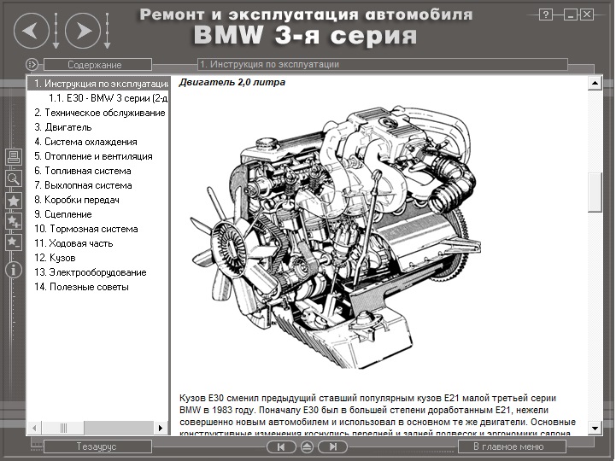Click the up-level eject button
Screen dimensions: 616x461
307,446
